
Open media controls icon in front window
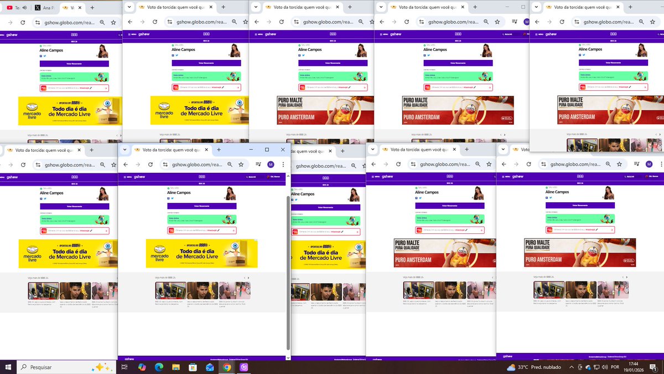click(x=258, y=164)
